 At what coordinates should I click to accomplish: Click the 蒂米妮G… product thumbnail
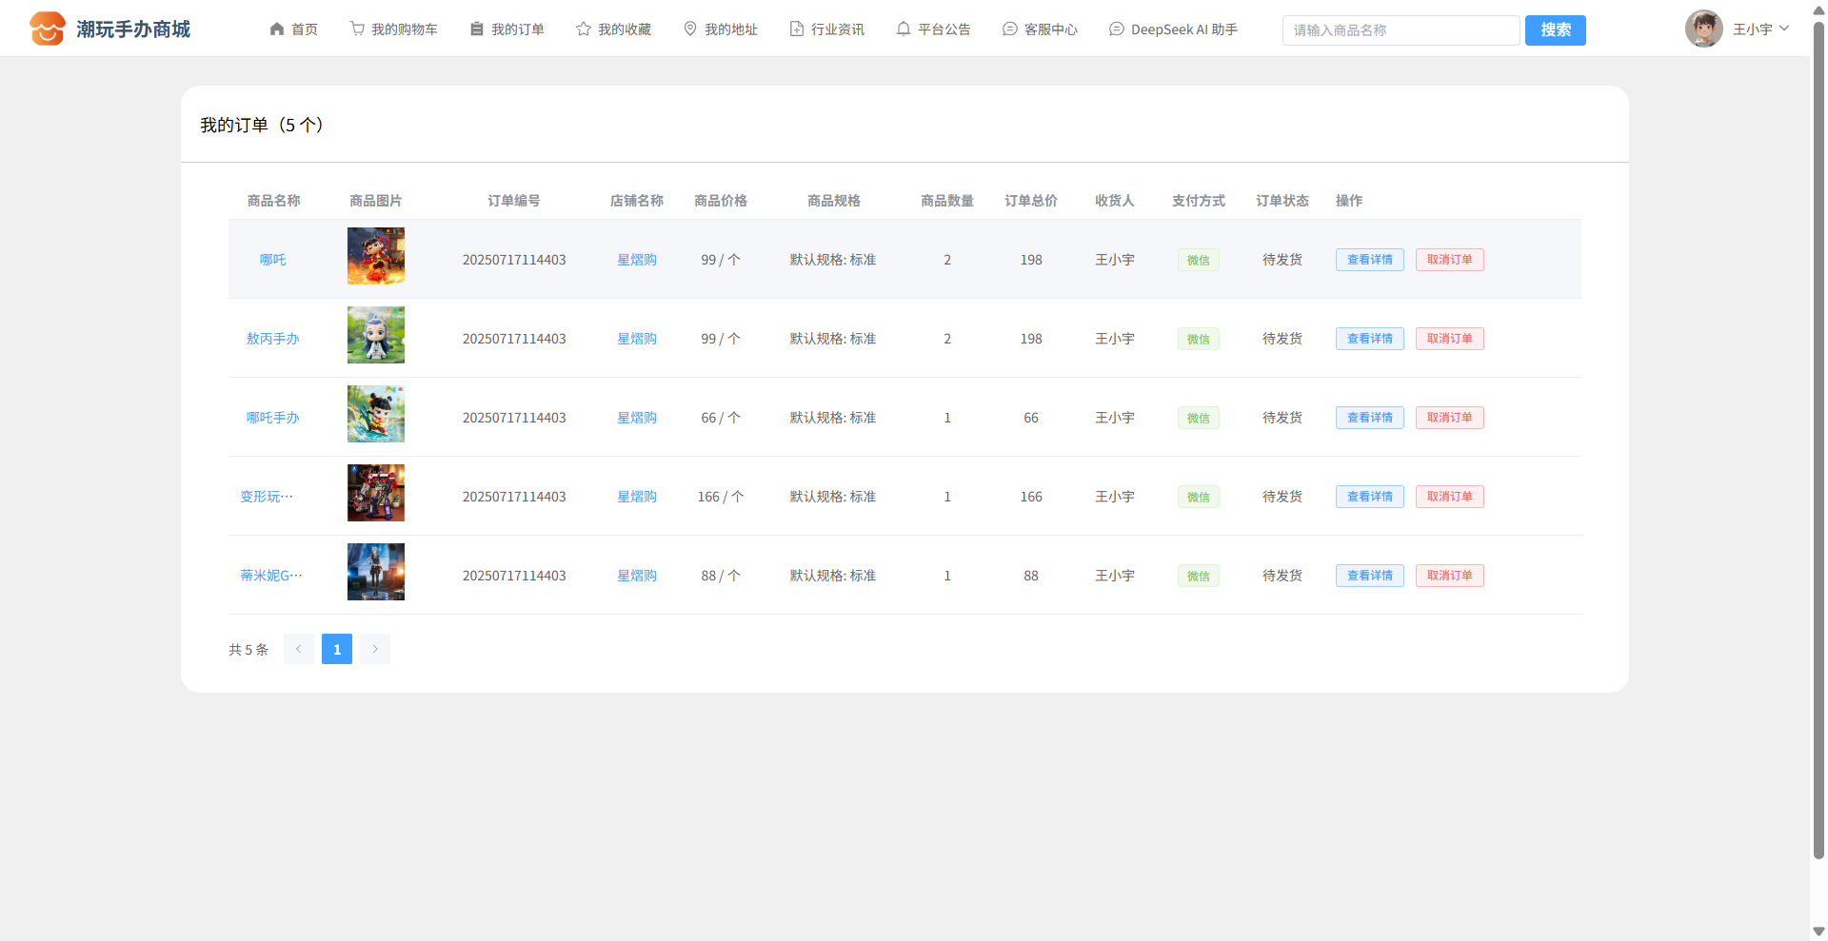coord(376,572)
